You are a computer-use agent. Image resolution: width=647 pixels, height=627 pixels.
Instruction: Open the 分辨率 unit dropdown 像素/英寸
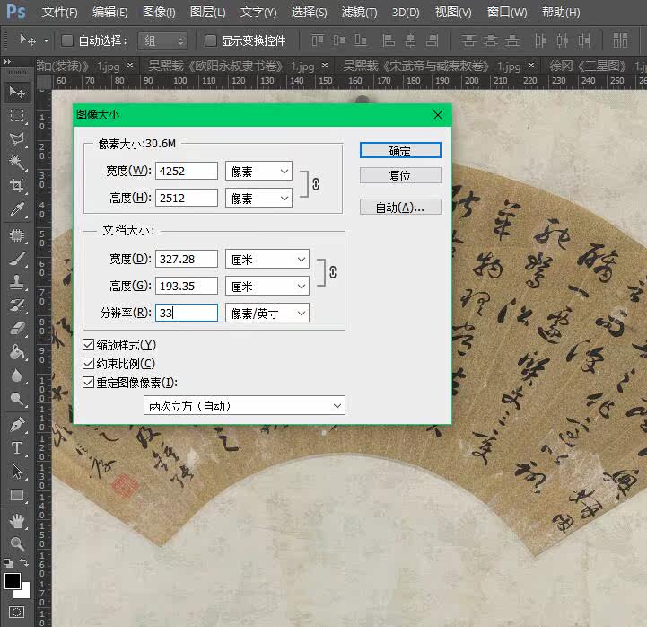pyautogui.click(x=267, y=313)
